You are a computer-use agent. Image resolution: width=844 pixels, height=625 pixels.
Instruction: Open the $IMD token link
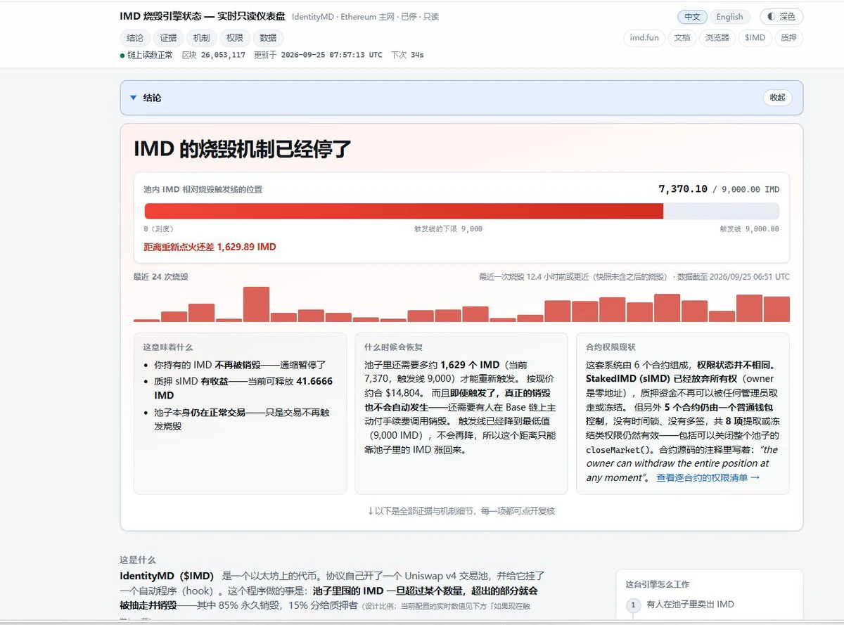755,38
